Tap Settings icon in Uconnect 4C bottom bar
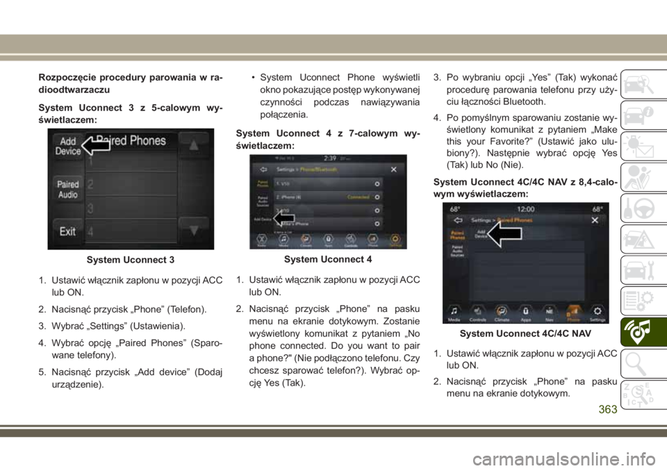 click(598, 313)
